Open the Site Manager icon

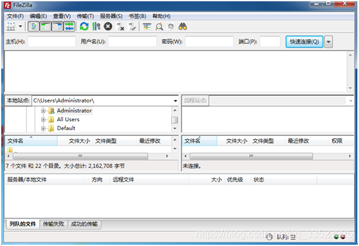[x=11, y=26]
